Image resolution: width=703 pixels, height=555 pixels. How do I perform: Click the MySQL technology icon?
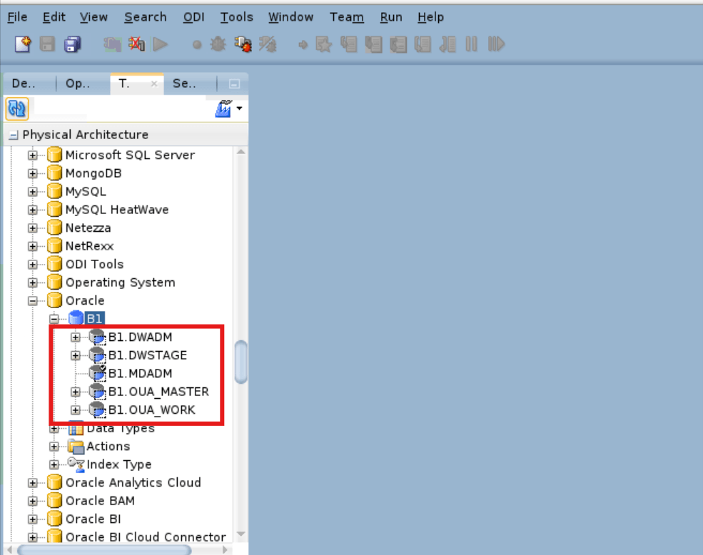(x=55, y=191)
